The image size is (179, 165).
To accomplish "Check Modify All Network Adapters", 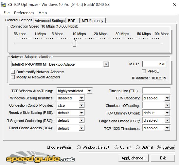I will 13,77.
